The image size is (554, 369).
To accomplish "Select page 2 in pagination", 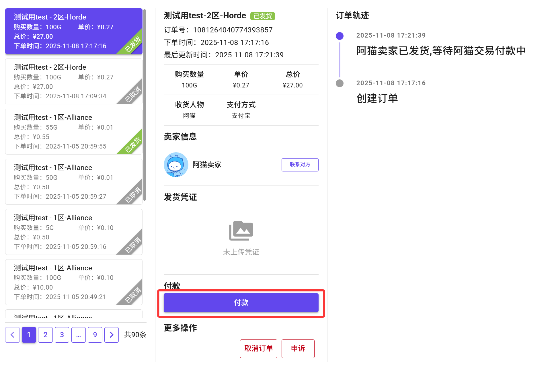I will point(45,335).
